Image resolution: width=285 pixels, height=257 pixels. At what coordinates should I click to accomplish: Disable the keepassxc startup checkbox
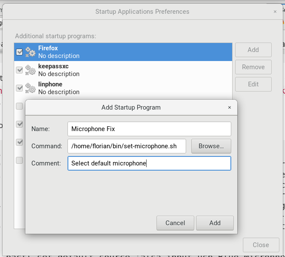tap(19, 70)
